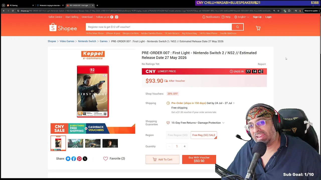This screenshot has height=180, width=321.
Task: Select first thumbnail of game box
Action: click(x=58, y=143)
